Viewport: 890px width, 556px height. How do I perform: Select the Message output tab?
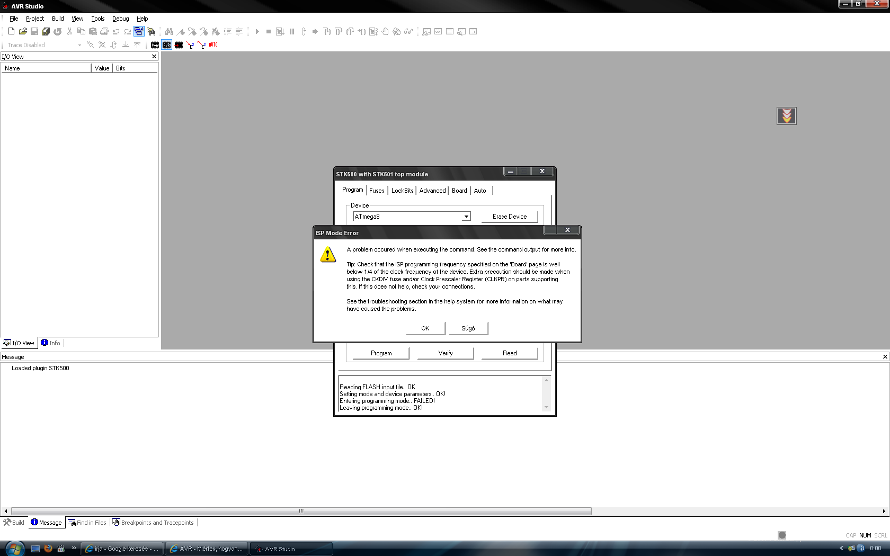click(47, 523)
